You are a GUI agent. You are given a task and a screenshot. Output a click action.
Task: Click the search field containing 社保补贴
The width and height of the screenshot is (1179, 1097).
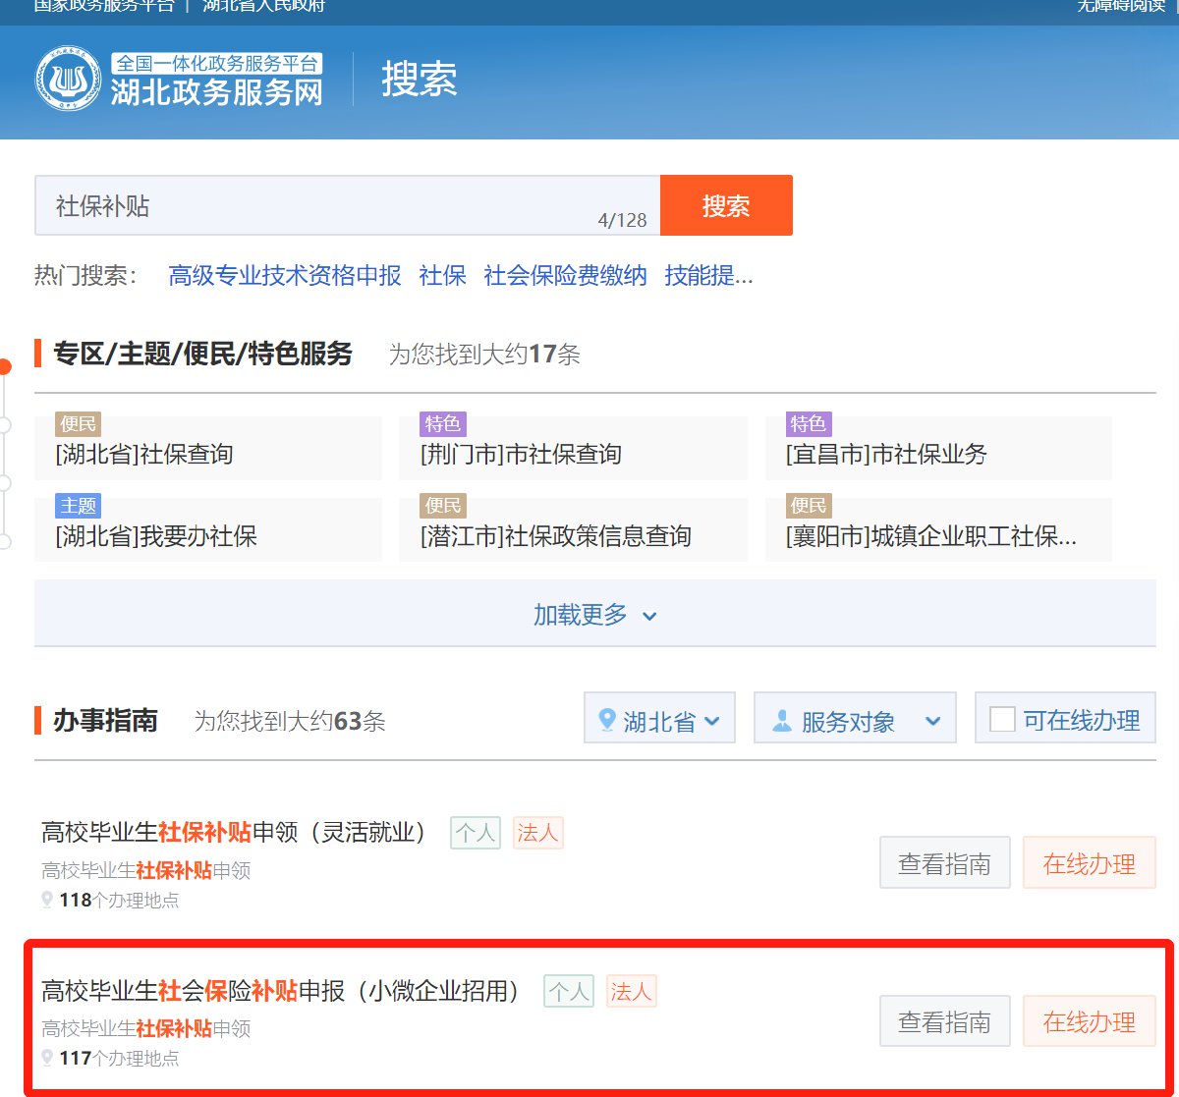pyautogui.click(x=324, y=206)
